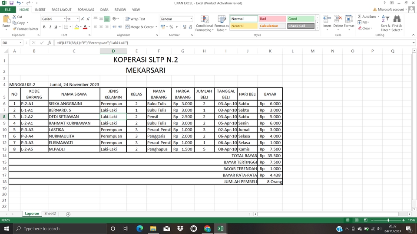Switch to Page Layout view in status bar

(357, 220)
